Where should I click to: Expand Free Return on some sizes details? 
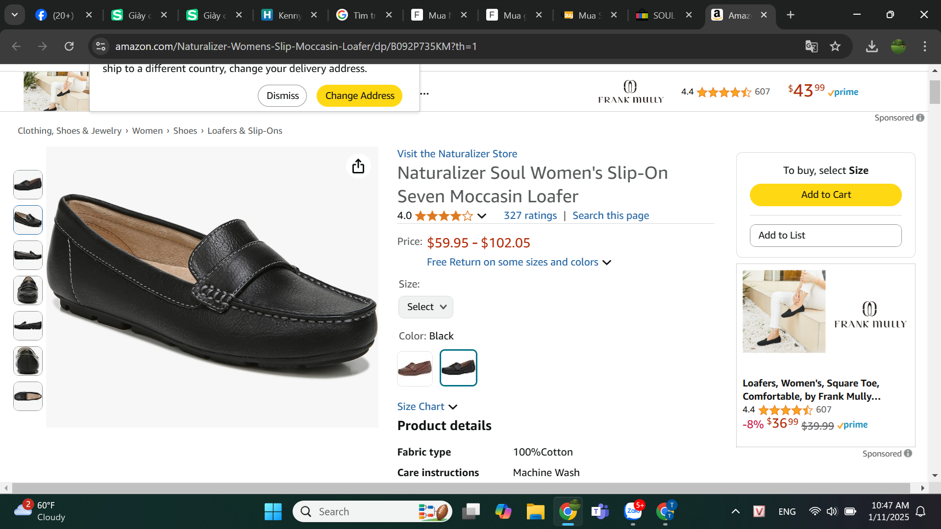click(x=519, y=263)
